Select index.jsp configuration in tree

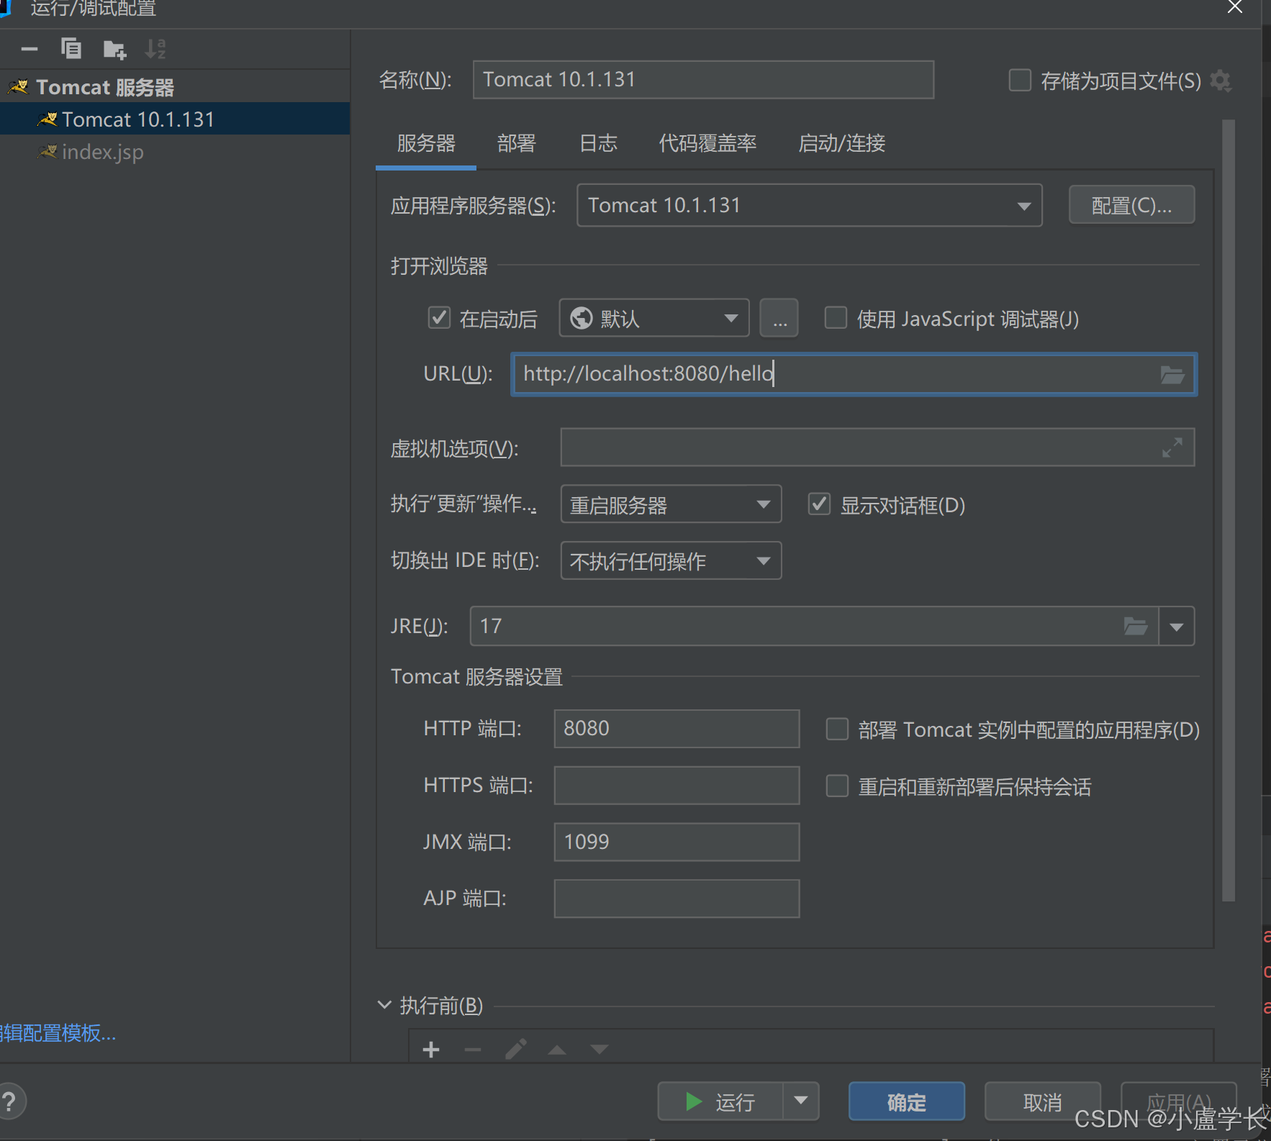(x=175, y=153)
